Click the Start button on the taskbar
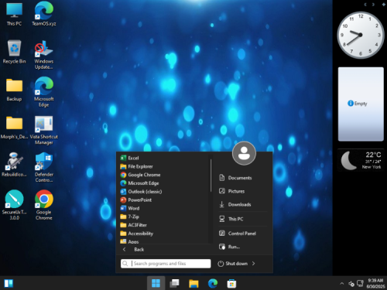The width and height of the screenshot is (387, 290). 156,283
